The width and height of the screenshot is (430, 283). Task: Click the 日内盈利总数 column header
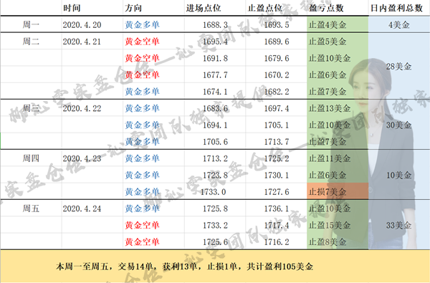pyautogui.click(x=396, y=8)
